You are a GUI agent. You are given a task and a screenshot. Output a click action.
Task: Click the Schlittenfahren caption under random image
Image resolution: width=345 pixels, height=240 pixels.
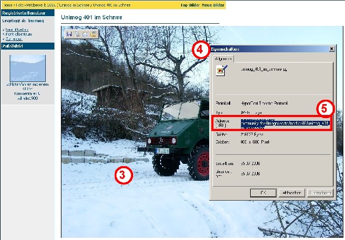27,86
